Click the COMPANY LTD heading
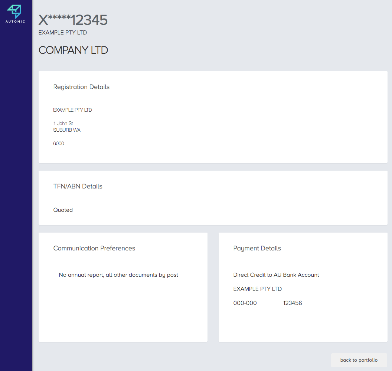 73,50
